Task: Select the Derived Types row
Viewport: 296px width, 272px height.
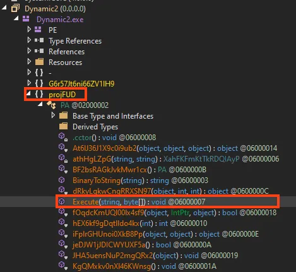Action: pyautogui.click(x=95, y=127)
